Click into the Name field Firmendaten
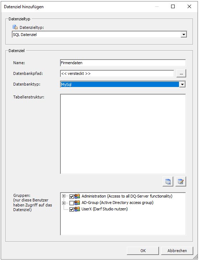 pos(123,63)
